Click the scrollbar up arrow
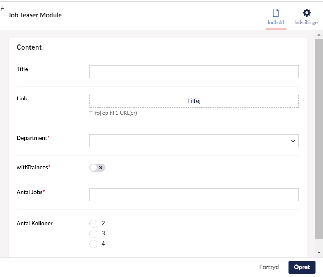323x277 pixels. 319,35
